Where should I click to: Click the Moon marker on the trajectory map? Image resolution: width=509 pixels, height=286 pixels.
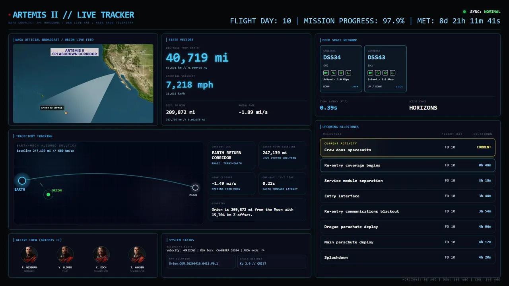(x=195, y=187)
